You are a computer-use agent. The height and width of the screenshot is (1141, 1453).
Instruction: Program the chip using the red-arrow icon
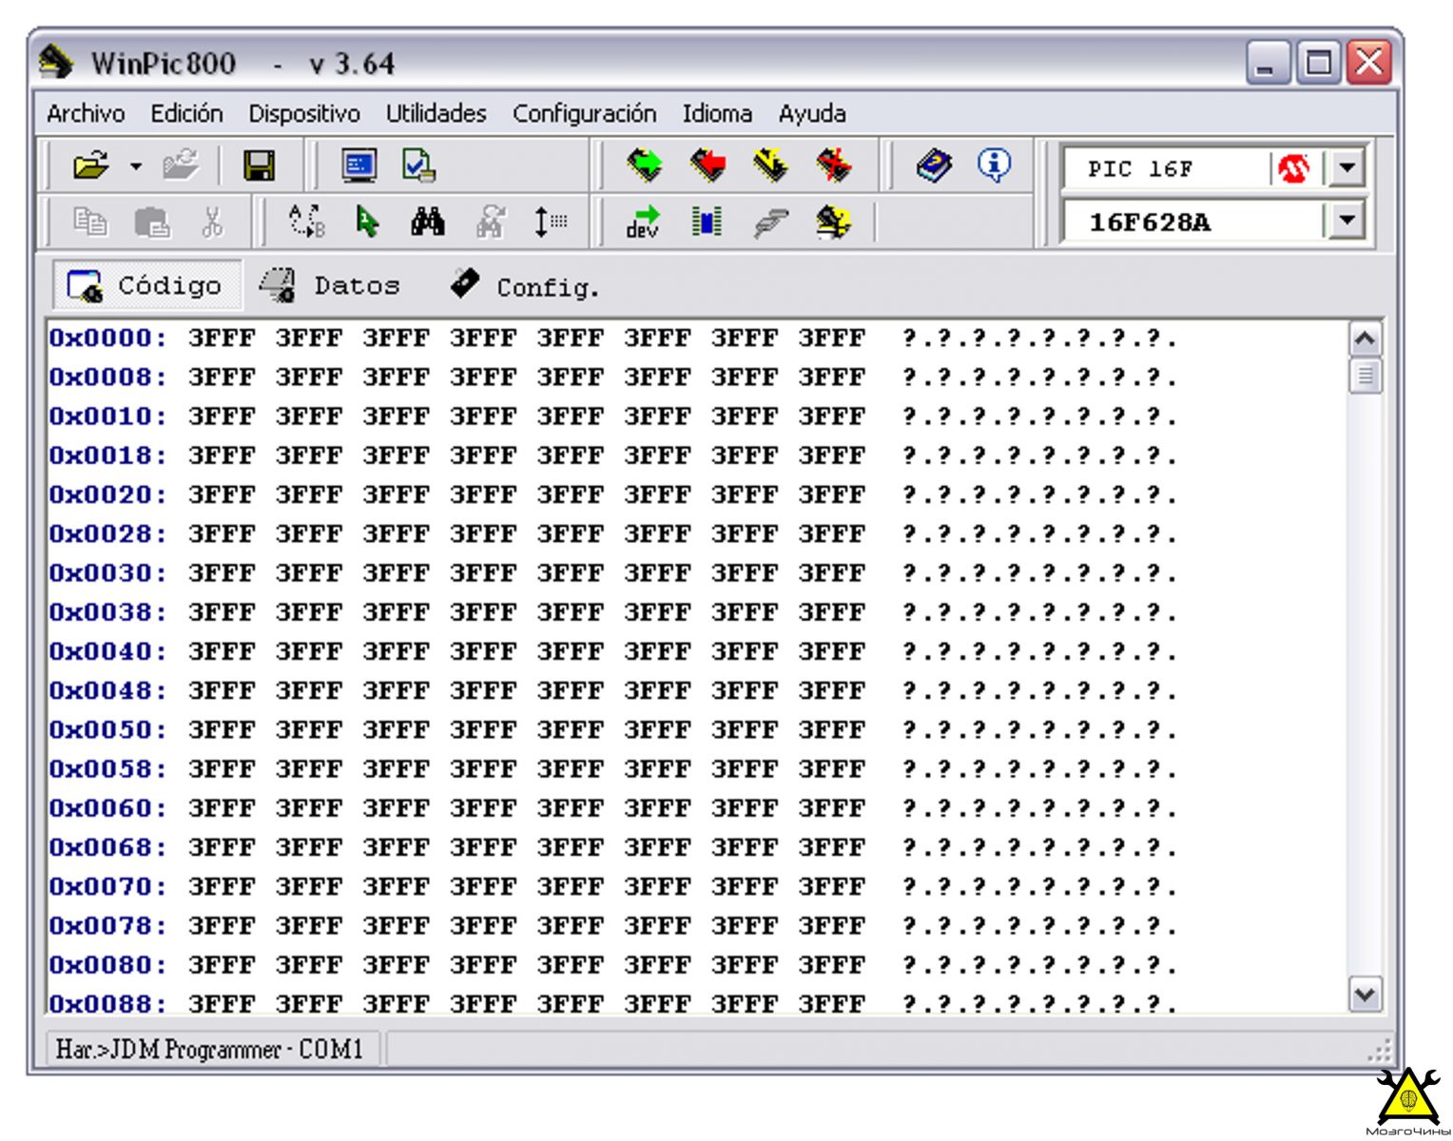(707, 165)
